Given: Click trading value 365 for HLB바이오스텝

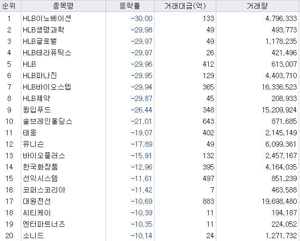Looking at the screenshot, I should [x=208, y=87].
